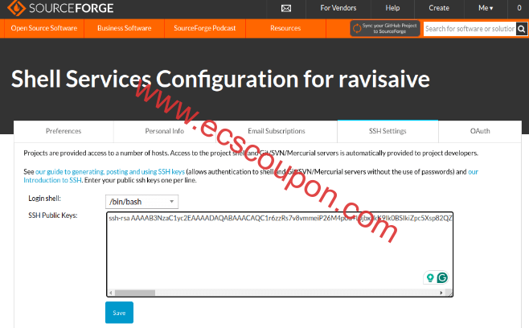Switch to the Preferences tab
The image size is (529, 328).
64,131
